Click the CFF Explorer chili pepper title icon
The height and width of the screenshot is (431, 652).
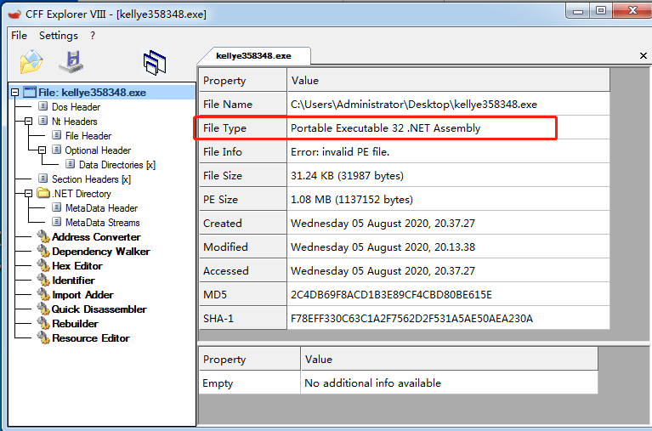tap(14, 14)
